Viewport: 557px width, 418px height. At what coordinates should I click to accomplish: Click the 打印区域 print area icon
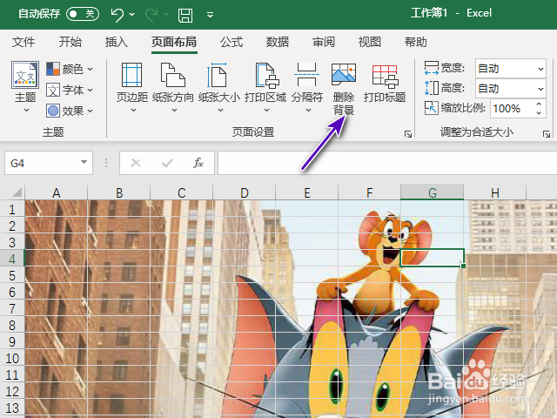267,75
